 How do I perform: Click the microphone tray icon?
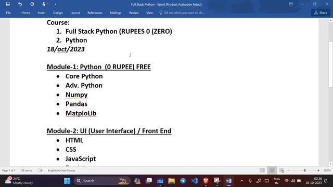250,181
